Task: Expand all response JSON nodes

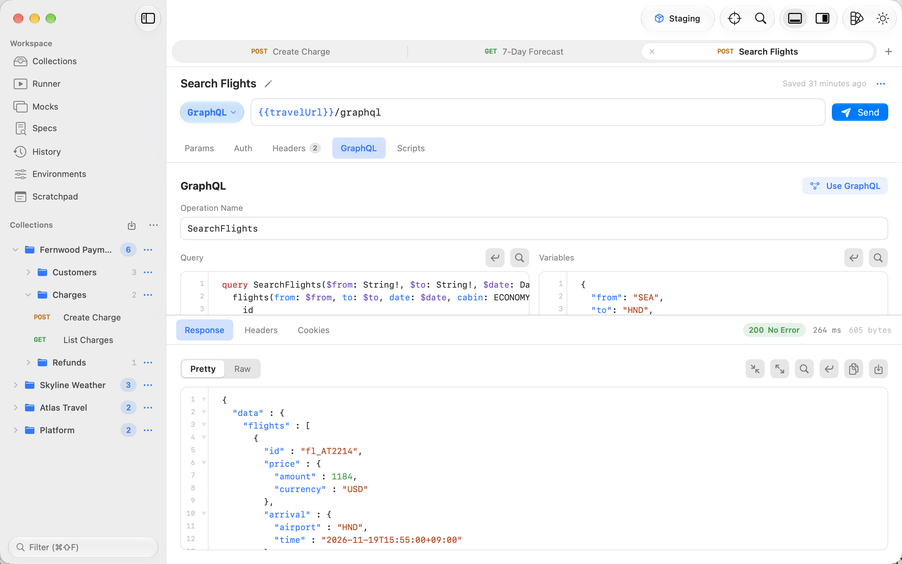Action: pos(780,369)
